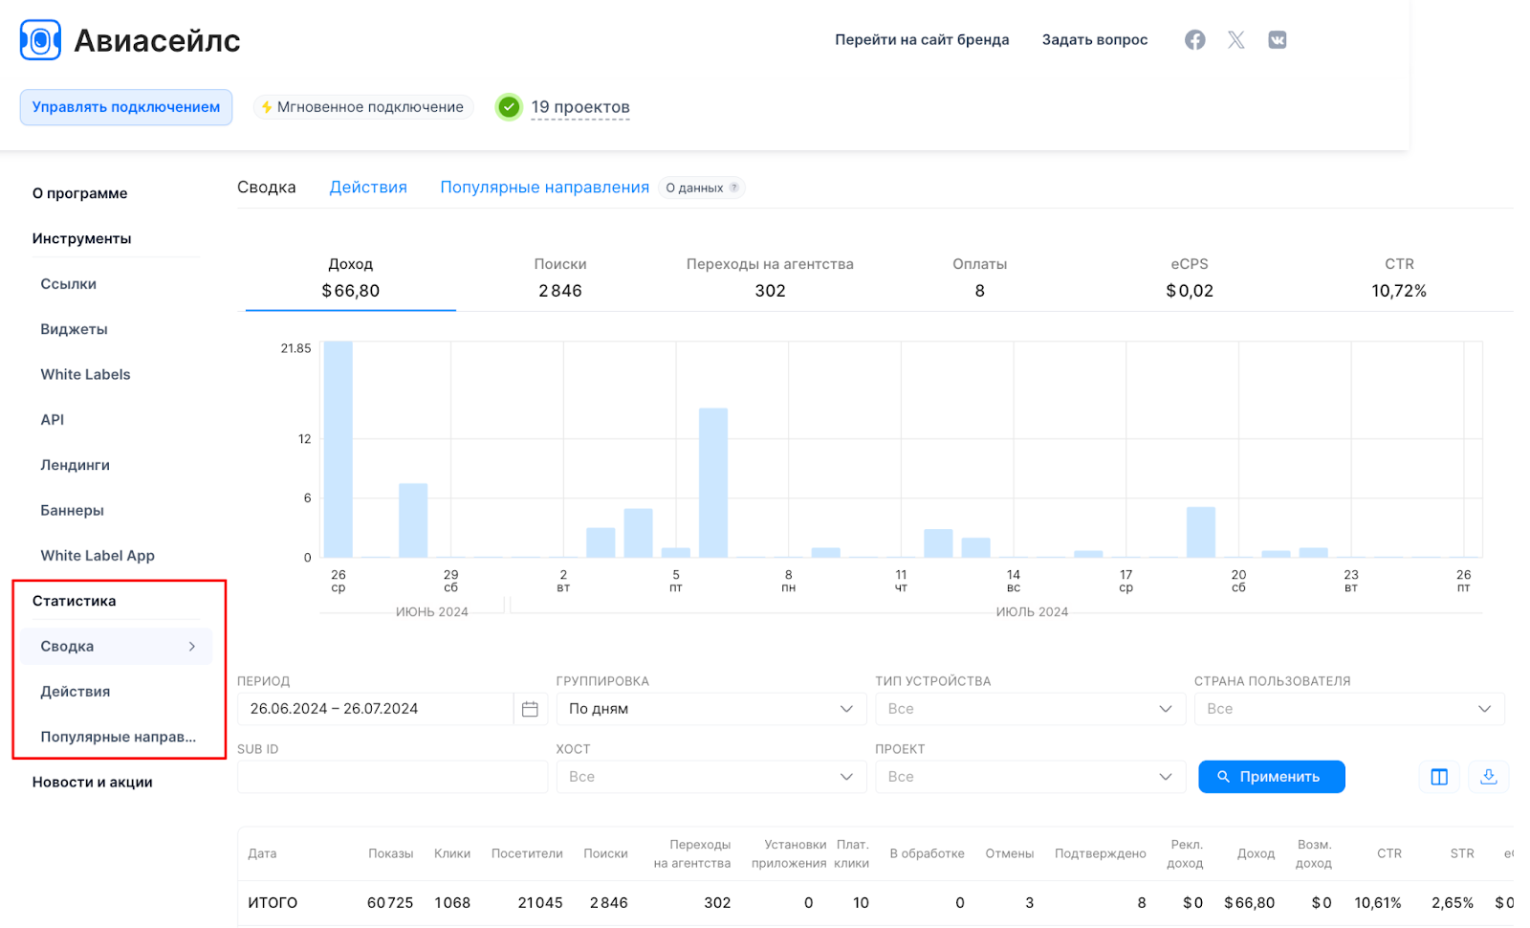Screen dimensions: 1530x928
Task: Open the X (Twitter) social icon
Action: coord(1236,39)
